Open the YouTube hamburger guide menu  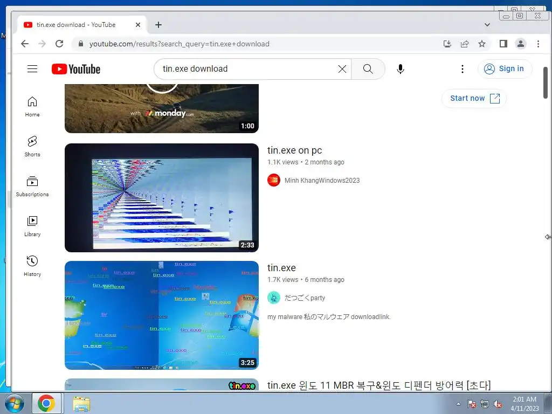(x=32, y=68)
